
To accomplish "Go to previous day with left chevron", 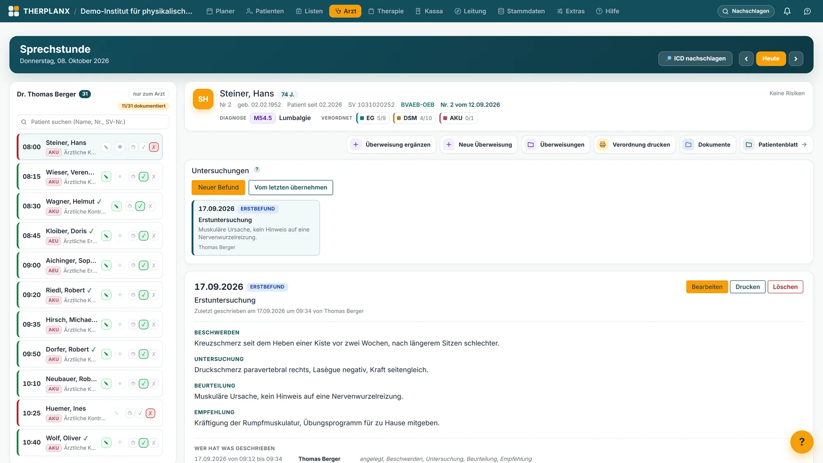I will [746, 59].
